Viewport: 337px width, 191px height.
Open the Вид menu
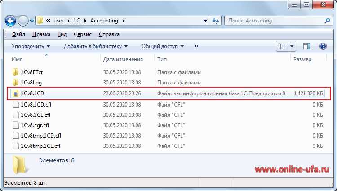(62, 34)
